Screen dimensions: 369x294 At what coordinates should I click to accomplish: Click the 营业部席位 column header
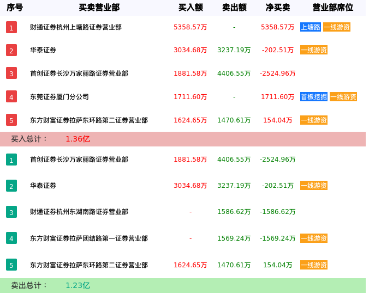333,8
